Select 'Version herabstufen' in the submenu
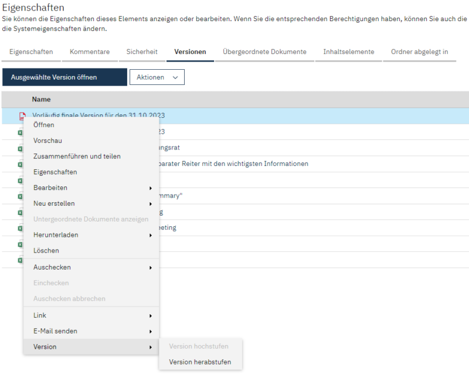Image resolution: width=469 pixels, height=378 pixels. click(200, 362)
